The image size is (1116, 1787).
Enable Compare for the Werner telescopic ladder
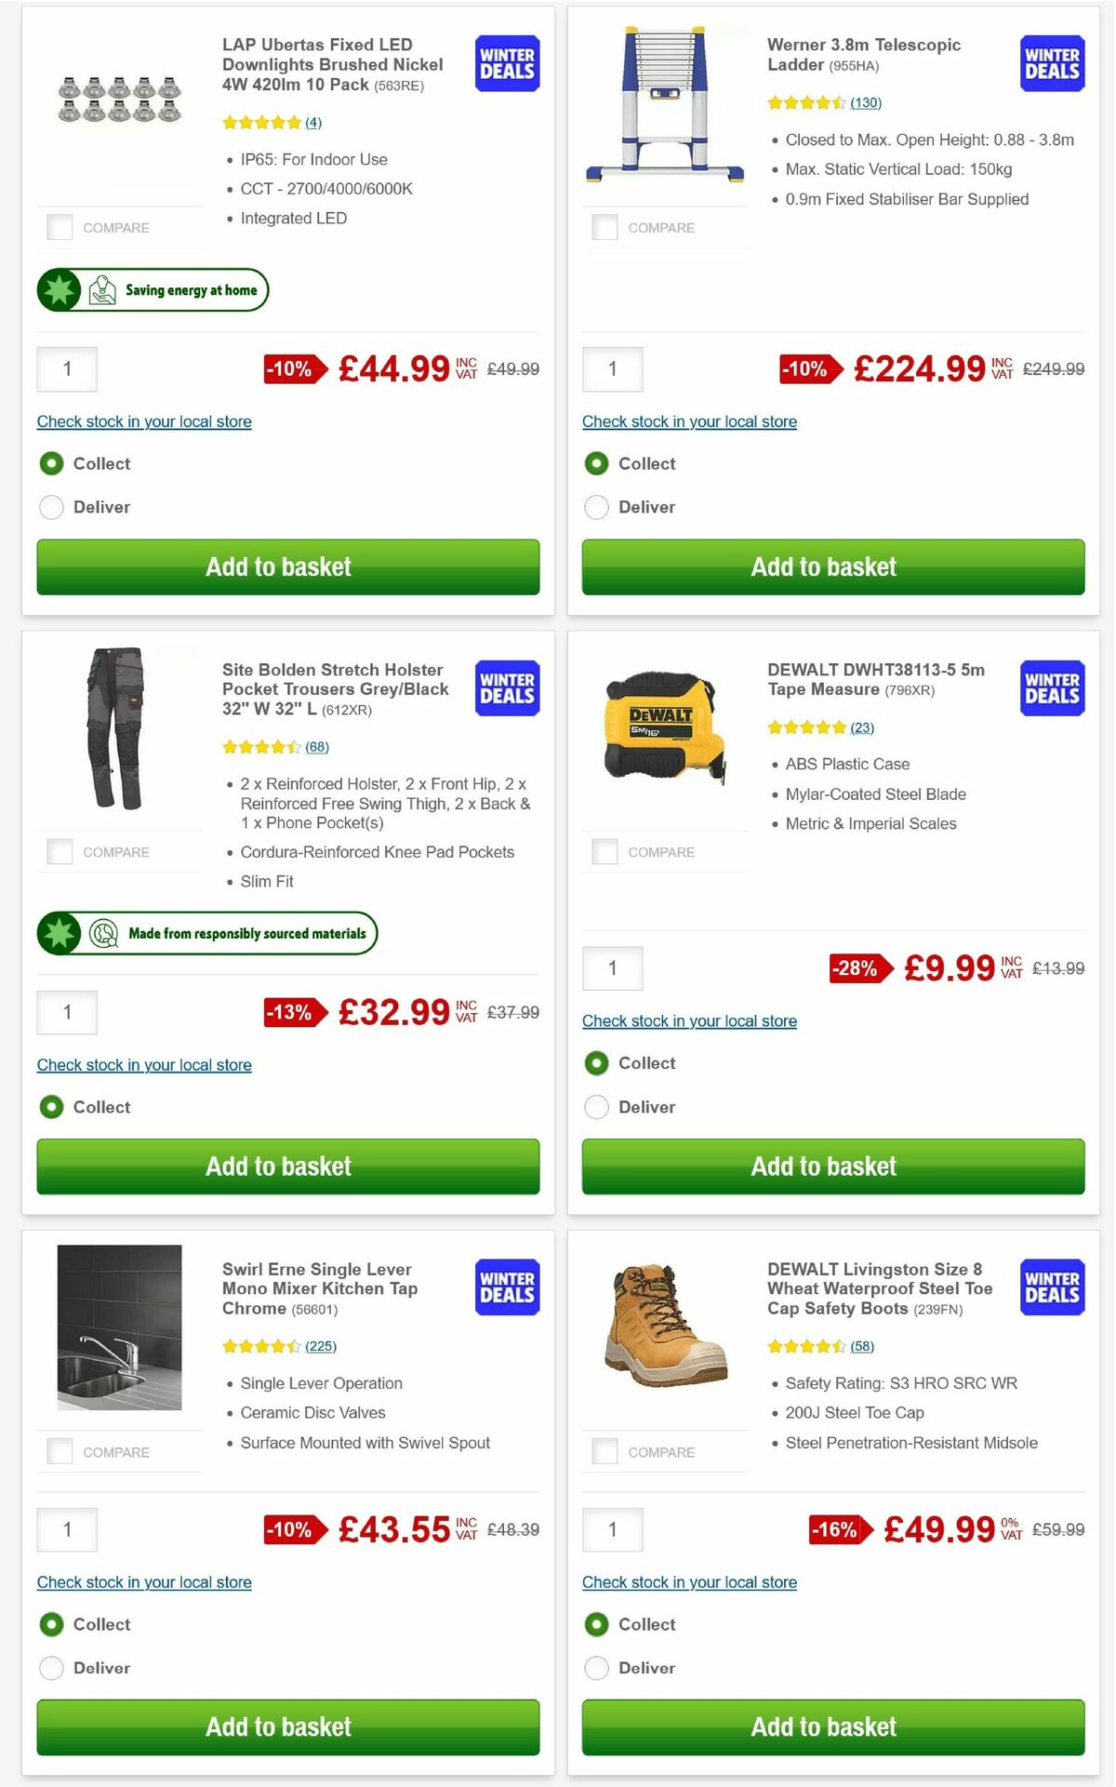coord(605,226)
